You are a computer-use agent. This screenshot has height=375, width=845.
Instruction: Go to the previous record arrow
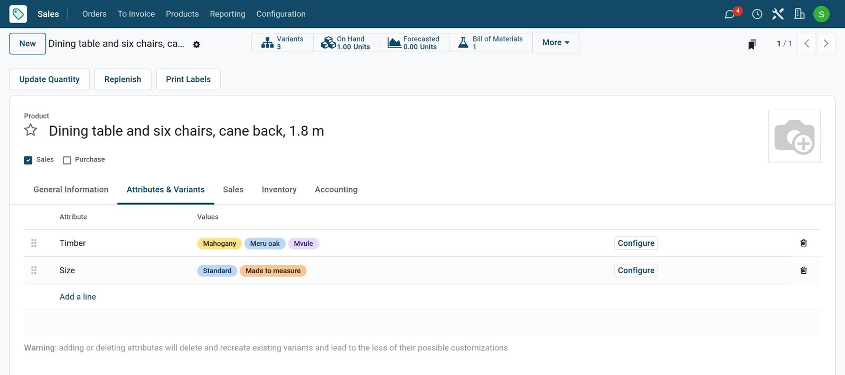click(807, 44)
